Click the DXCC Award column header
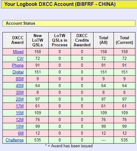The image size is (137, 151). (15, 40)
